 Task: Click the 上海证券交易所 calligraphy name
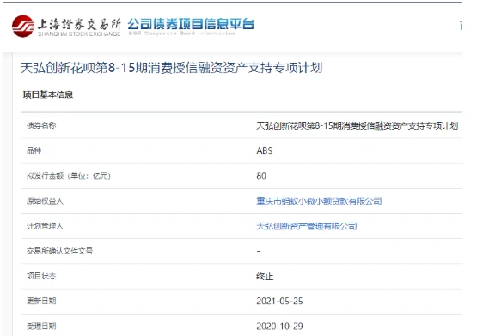point(79,24)
